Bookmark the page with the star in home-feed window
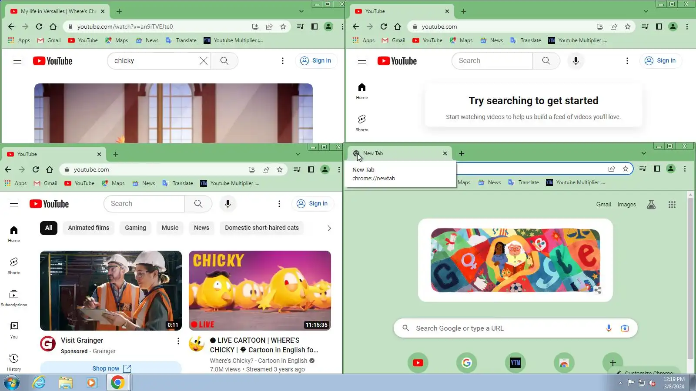The width and height of the screenshot is (696, 391). click(280, 169)
